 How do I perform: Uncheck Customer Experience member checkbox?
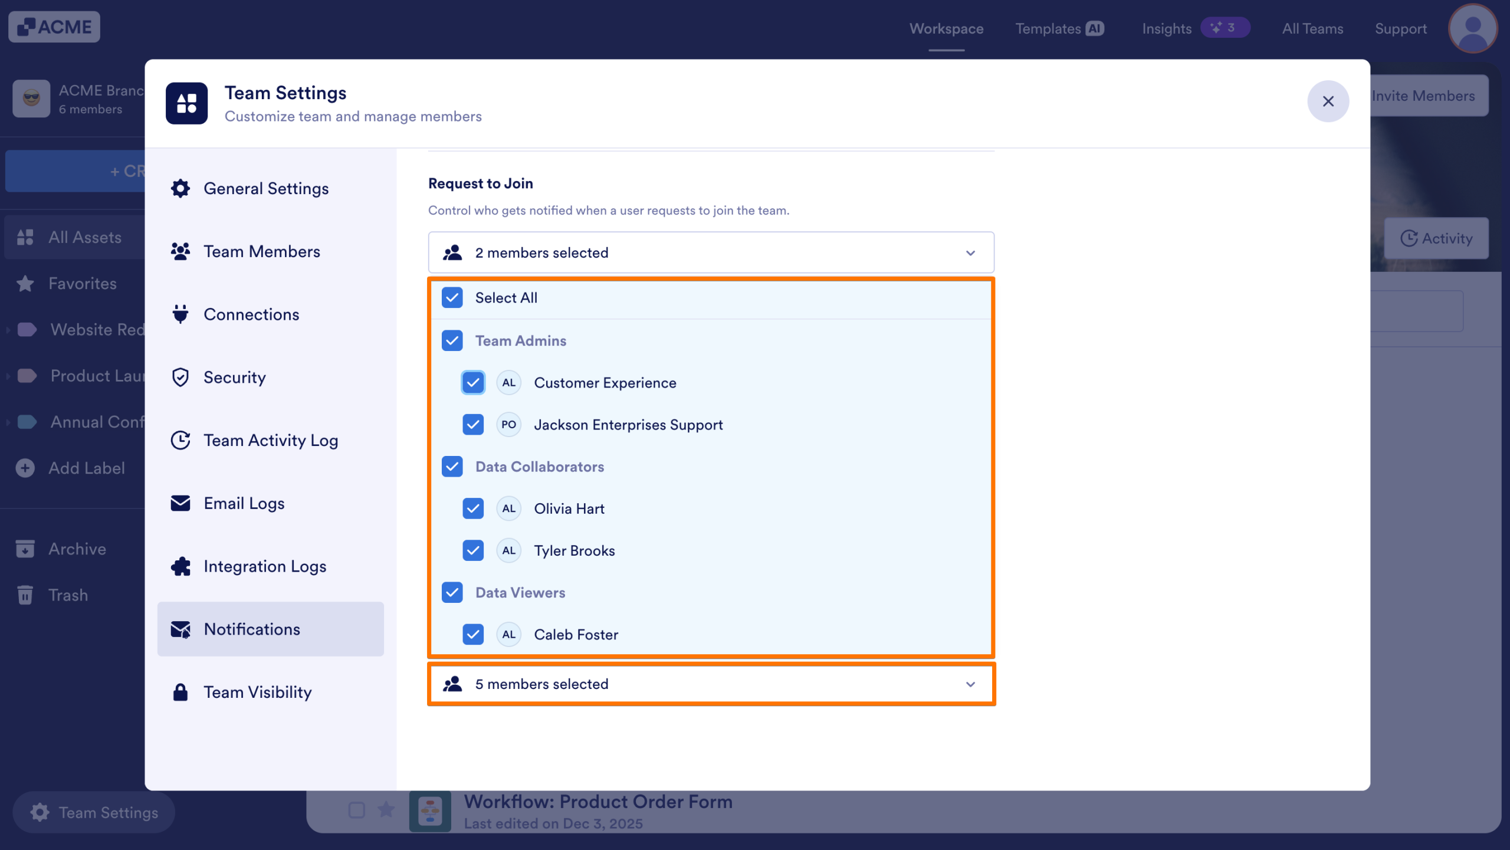[473, 383]
